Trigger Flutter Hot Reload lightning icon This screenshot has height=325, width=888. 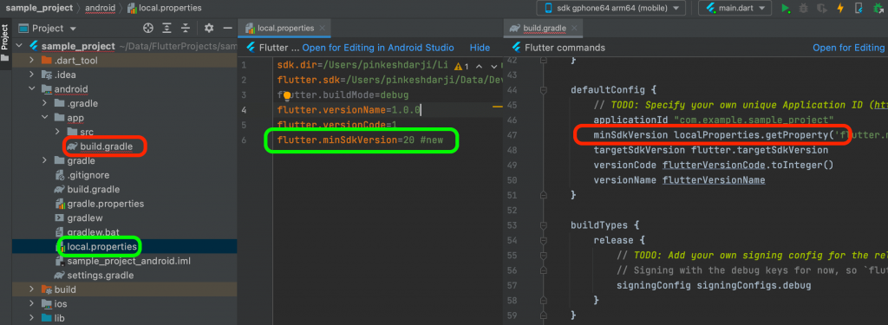point(840,8)
